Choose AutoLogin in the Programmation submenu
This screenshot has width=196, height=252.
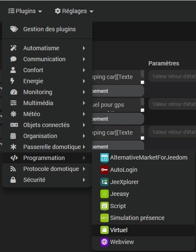tap(143, 170)
